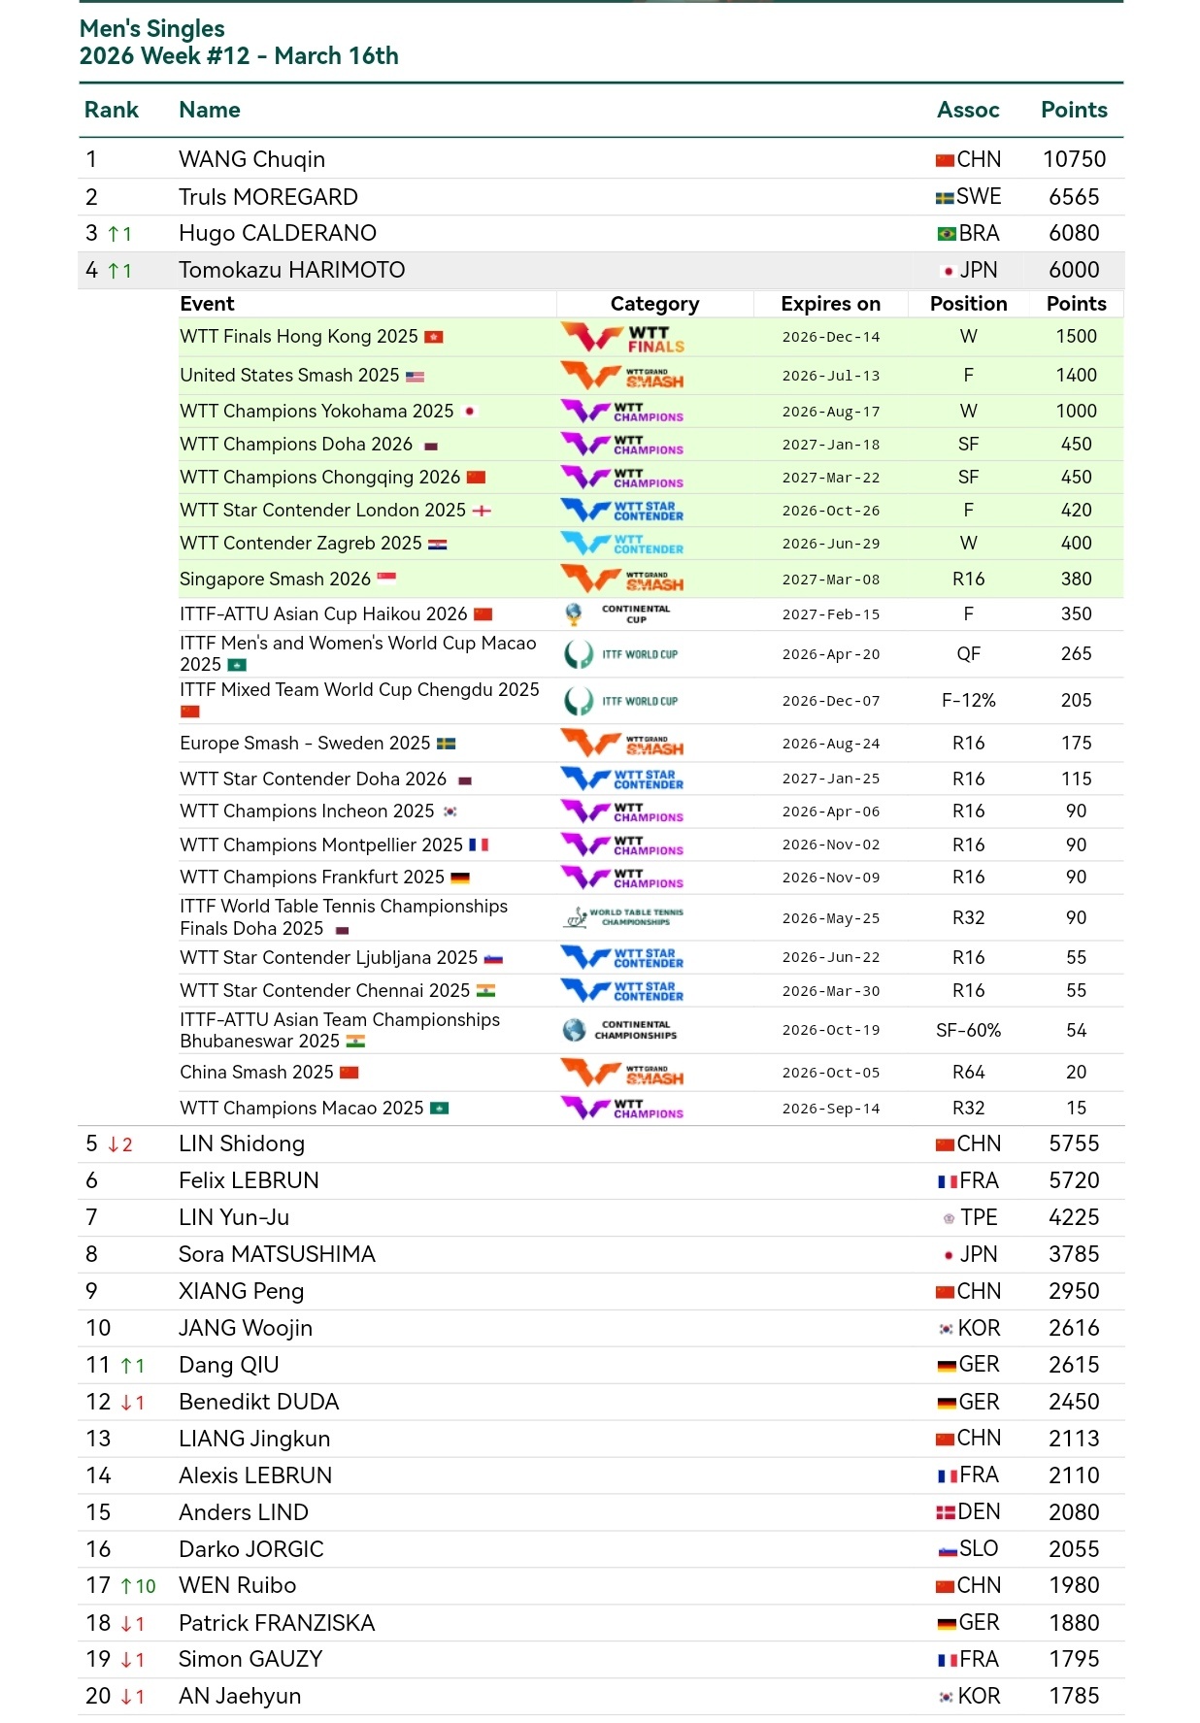Screen dimensions: 1200x1723
Task: Click WTT Contender logo in Zagreb 2025 row
Action: [x=622, y=544]
